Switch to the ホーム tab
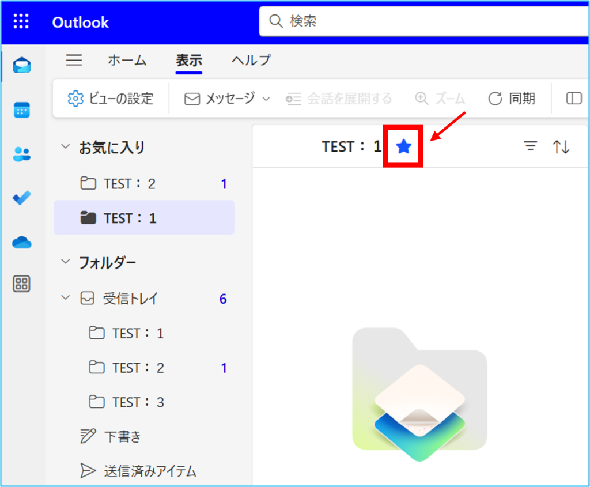 (127, 60)
